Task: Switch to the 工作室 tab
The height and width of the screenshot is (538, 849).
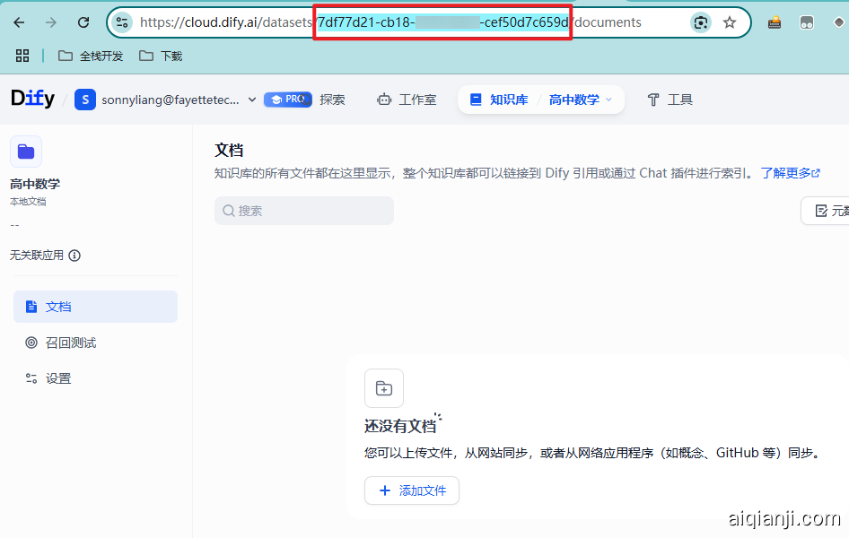Action: (407, 100)
